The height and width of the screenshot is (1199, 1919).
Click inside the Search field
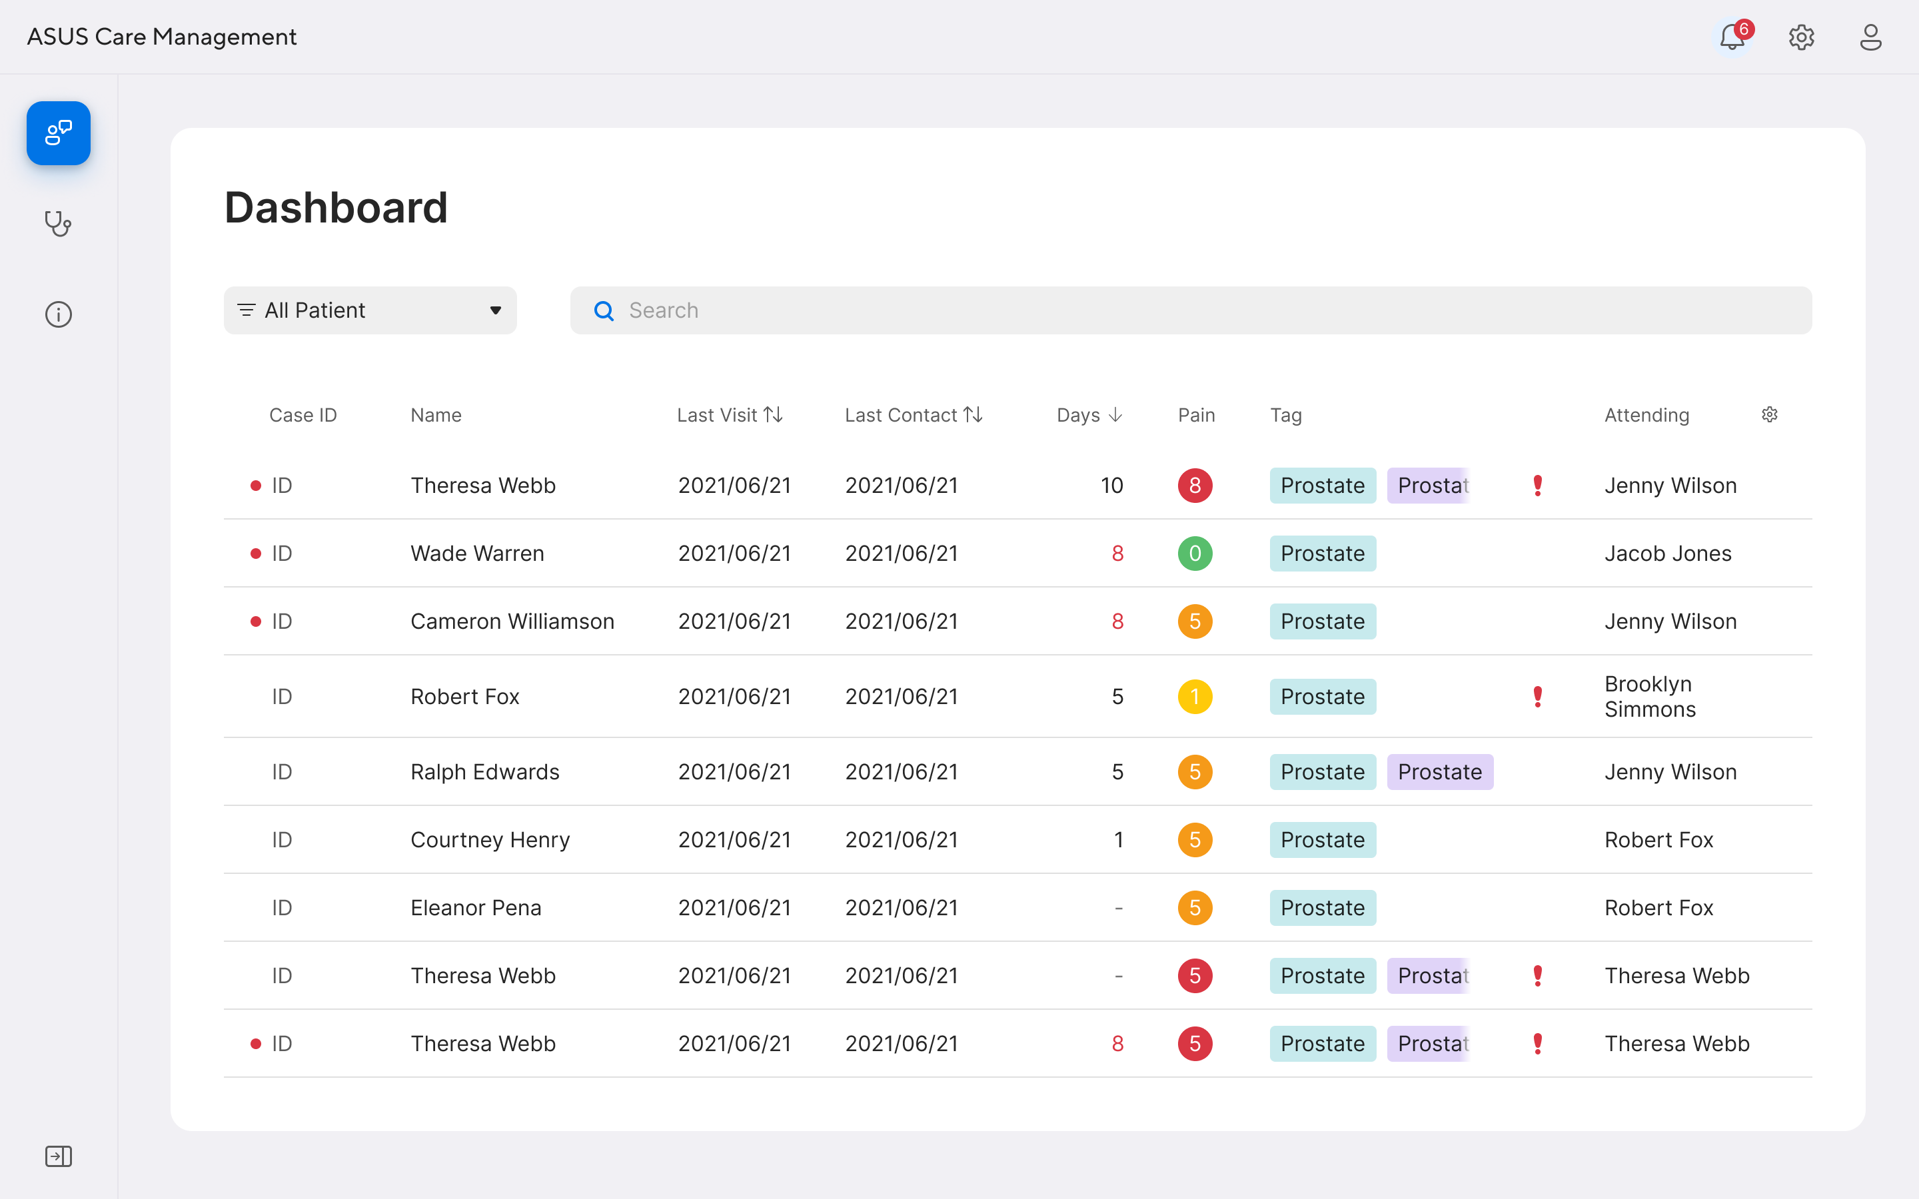click(x=1189, y=310)
